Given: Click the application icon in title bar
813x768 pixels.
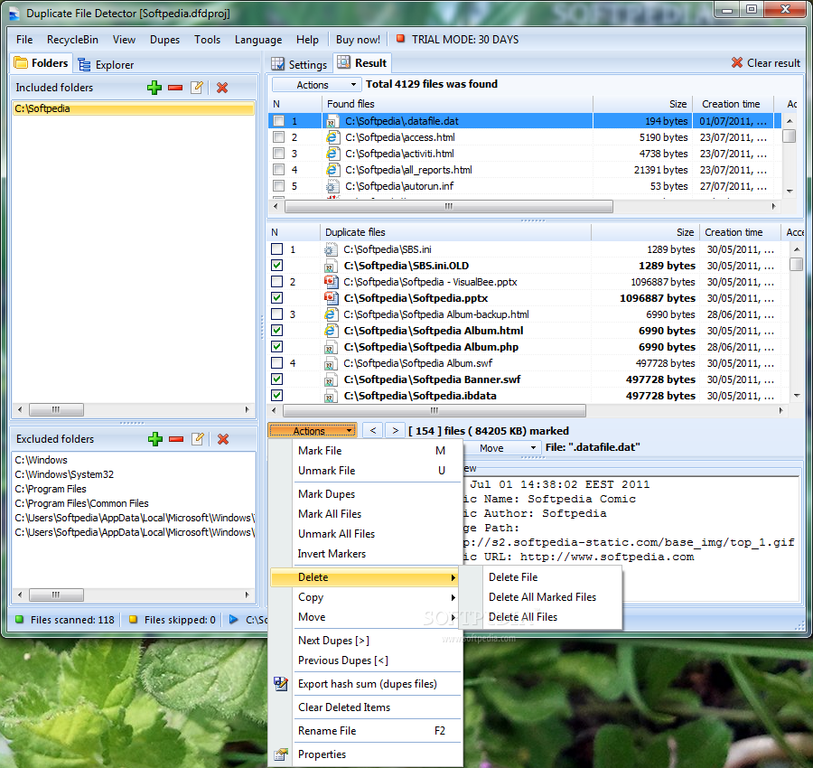Looking at the screenshot, I should [14, 14].
